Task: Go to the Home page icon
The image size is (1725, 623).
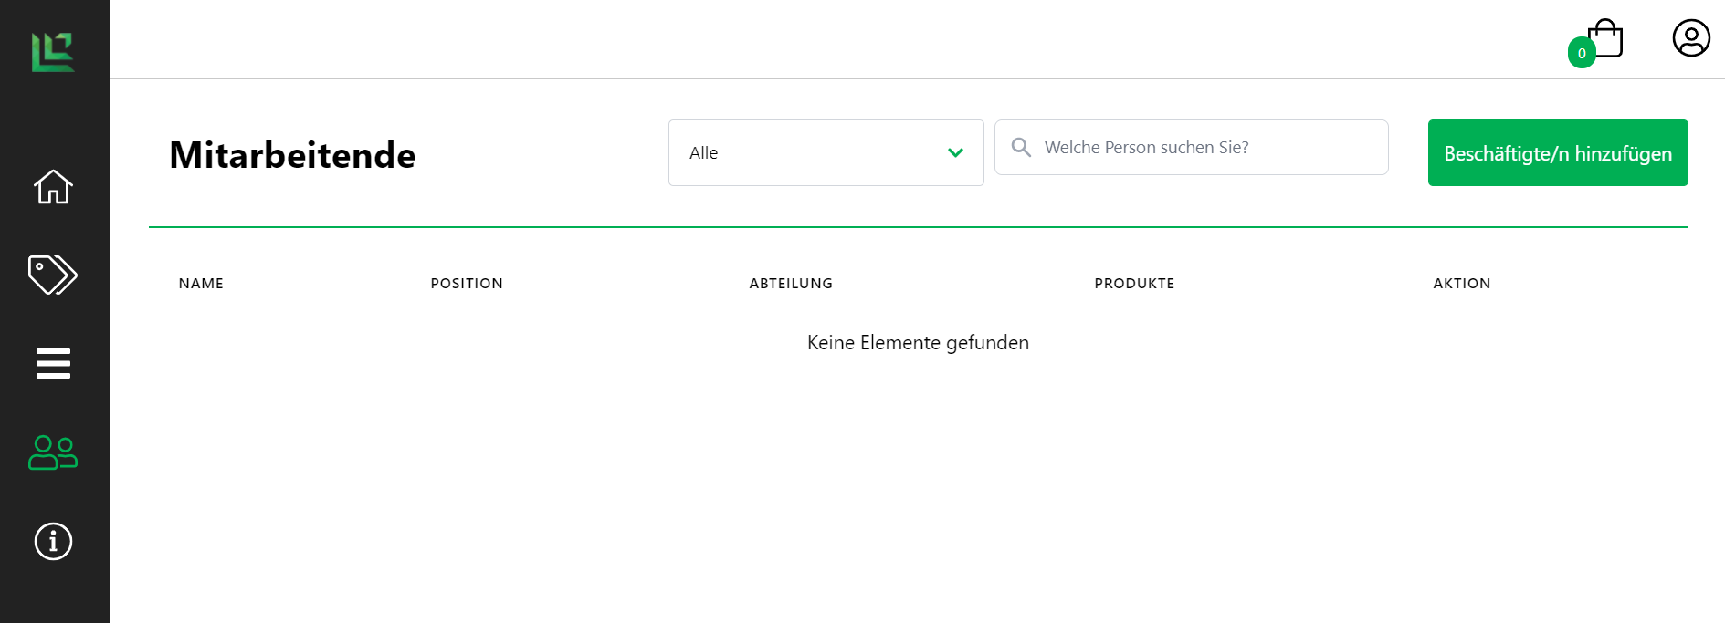Action: [x=53, y=187]
